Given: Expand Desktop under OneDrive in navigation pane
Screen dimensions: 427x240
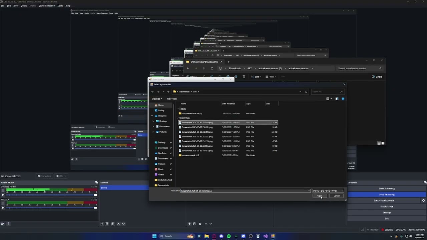Looking at the screenshot, I should (x=153, y=121).
